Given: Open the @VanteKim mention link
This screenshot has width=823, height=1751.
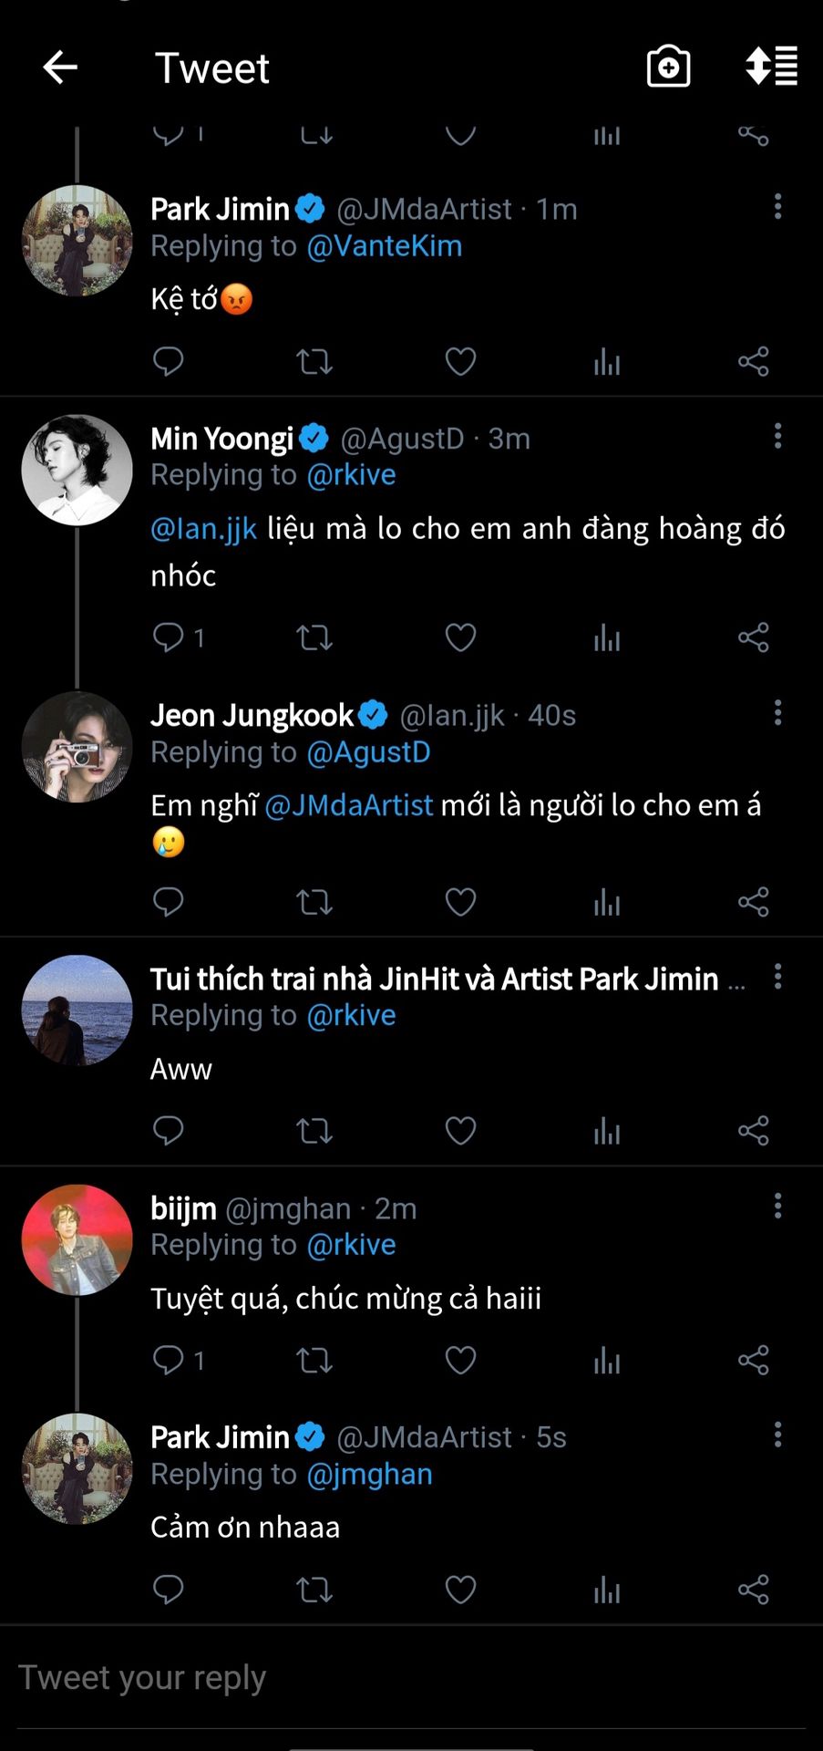Looking at the screenshot, I should click(384, 246).
